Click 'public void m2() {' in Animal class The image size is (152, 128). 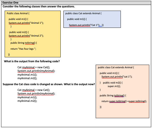(x=19, y=32)
